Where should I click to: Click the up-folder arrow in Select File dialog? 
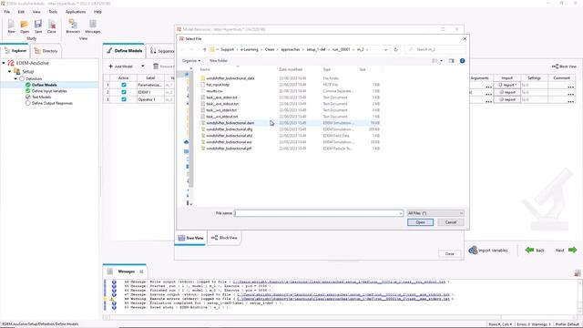click(204, 49)
